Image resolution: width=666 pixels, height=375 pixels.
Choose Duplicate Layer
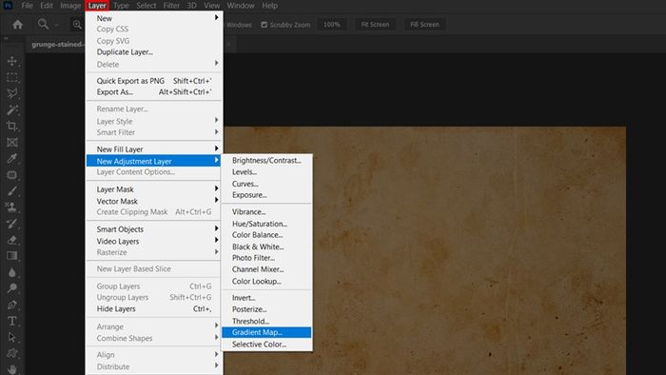(x=125, y=51)
